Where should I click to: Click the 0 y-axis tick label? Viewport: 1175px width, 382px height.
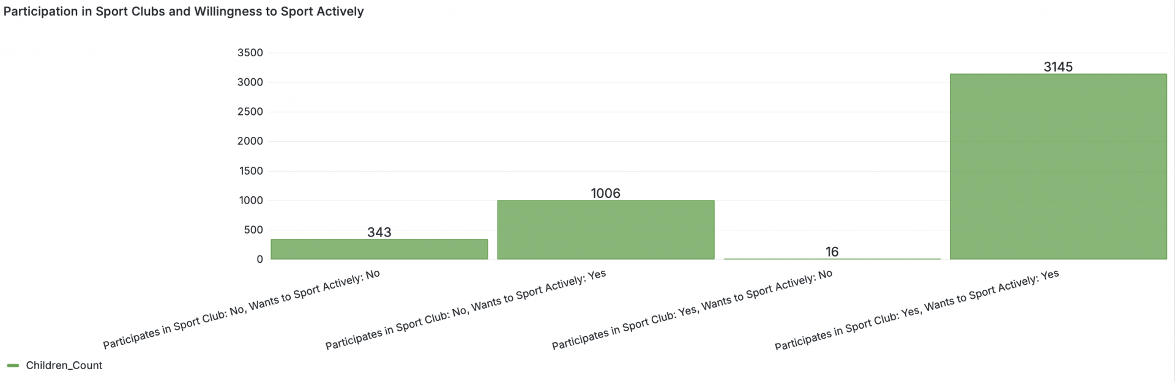pos(260,259)
